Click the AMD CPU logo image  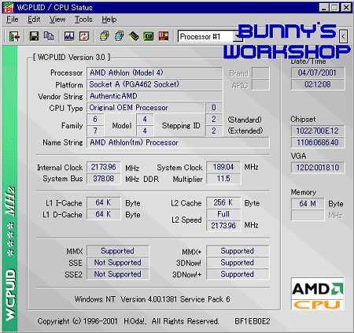(317, 294)
